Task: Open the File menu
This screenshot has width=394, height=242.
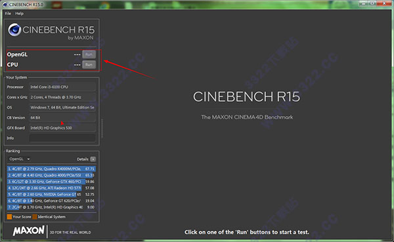Action: pos(8,14)
